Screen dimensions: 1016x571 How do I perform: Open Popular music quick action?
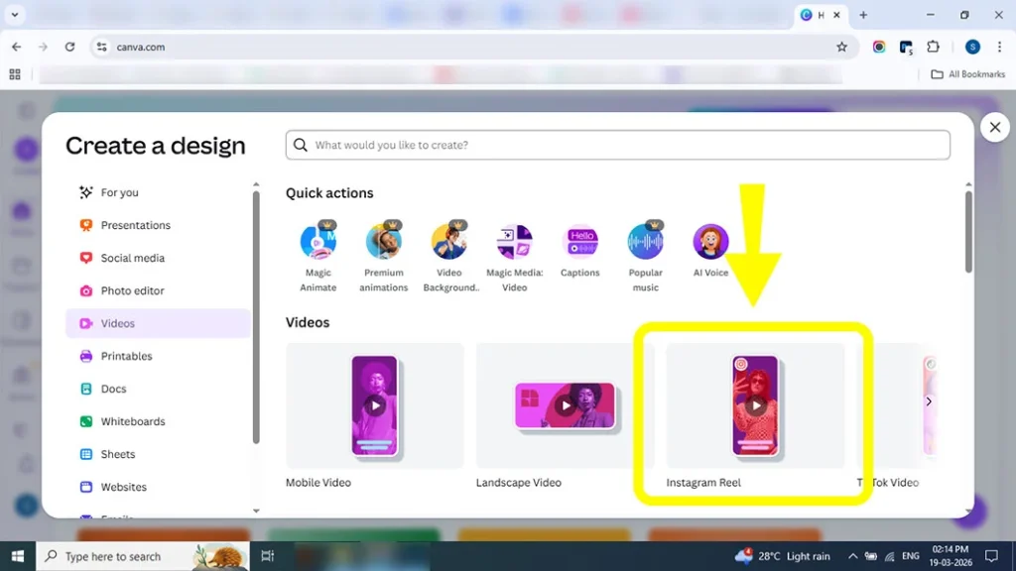click(x=645, y=242)
